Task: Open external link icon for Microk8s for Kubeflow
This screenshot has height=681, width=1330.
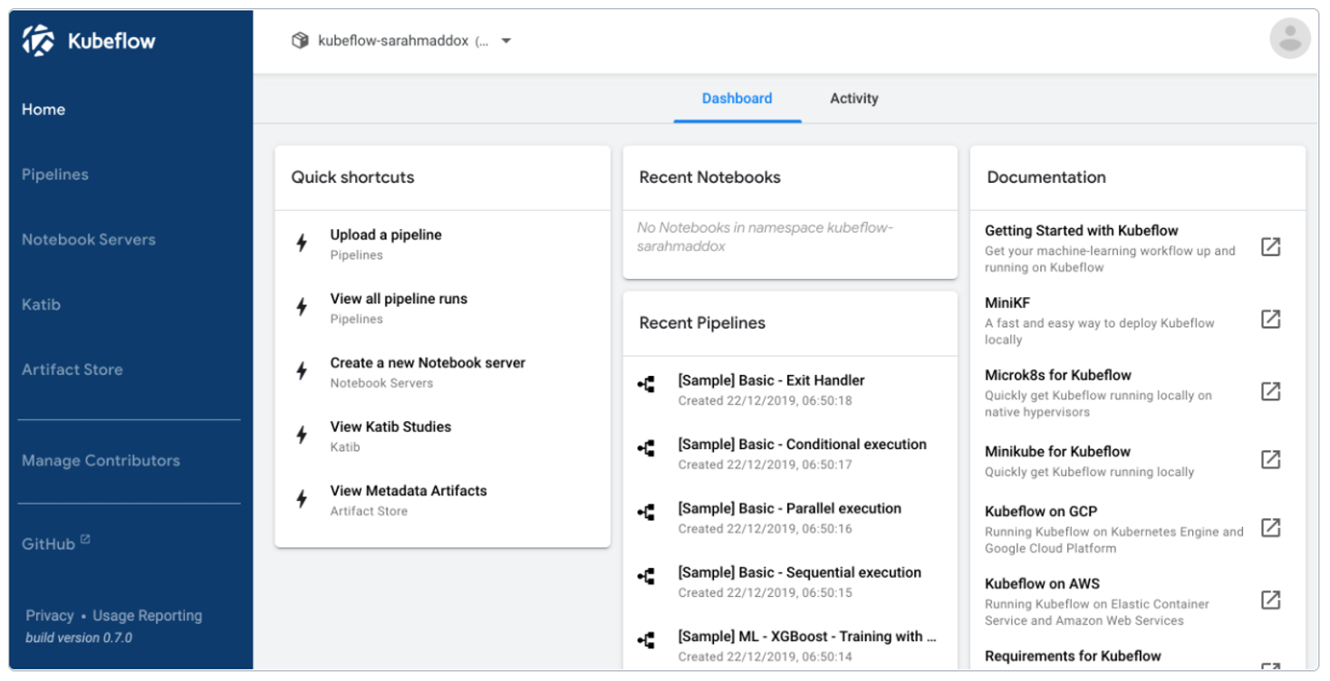Action: coord(1271,391)
